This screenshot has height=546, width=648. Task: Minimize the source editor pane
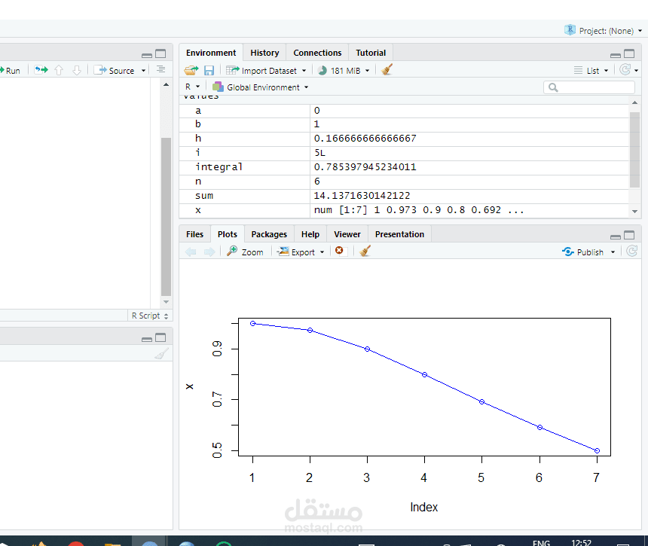pyautogui.click(x=147, y=55)
